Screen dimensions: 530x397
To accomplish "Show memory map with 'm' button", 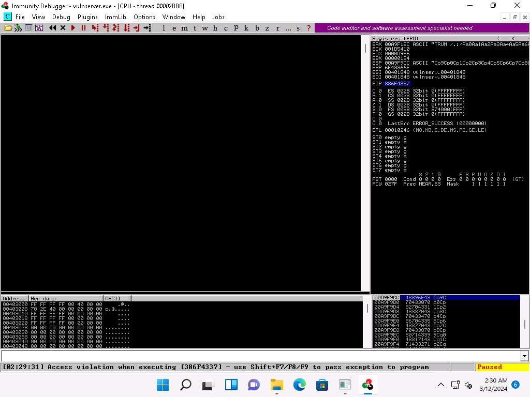I will click(185, 28).
